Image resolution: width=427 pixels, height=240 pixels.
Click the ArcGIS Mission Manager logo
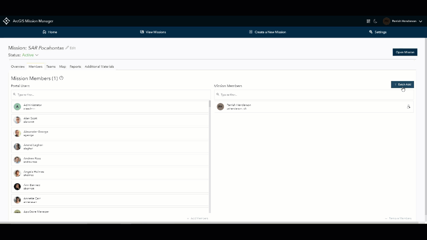coord(6,21)
